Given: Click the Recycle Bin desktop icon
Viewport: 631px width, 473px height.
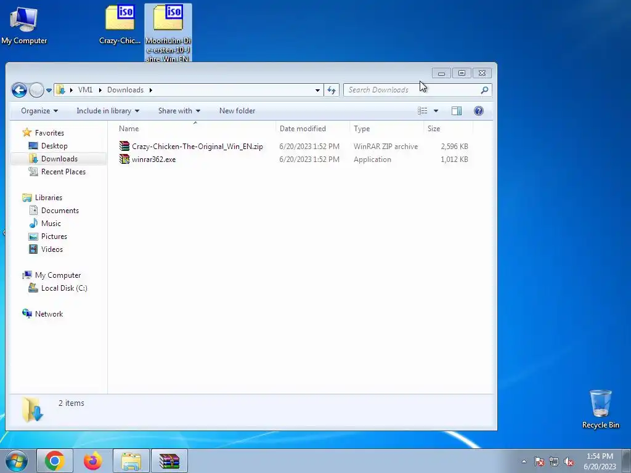Looking at the screenshot, I should [x=600, y=409].
